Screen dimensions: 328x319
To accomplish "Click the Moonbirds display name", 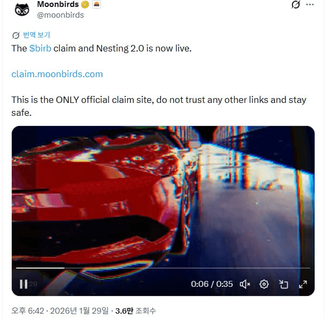I will [57, 4].
